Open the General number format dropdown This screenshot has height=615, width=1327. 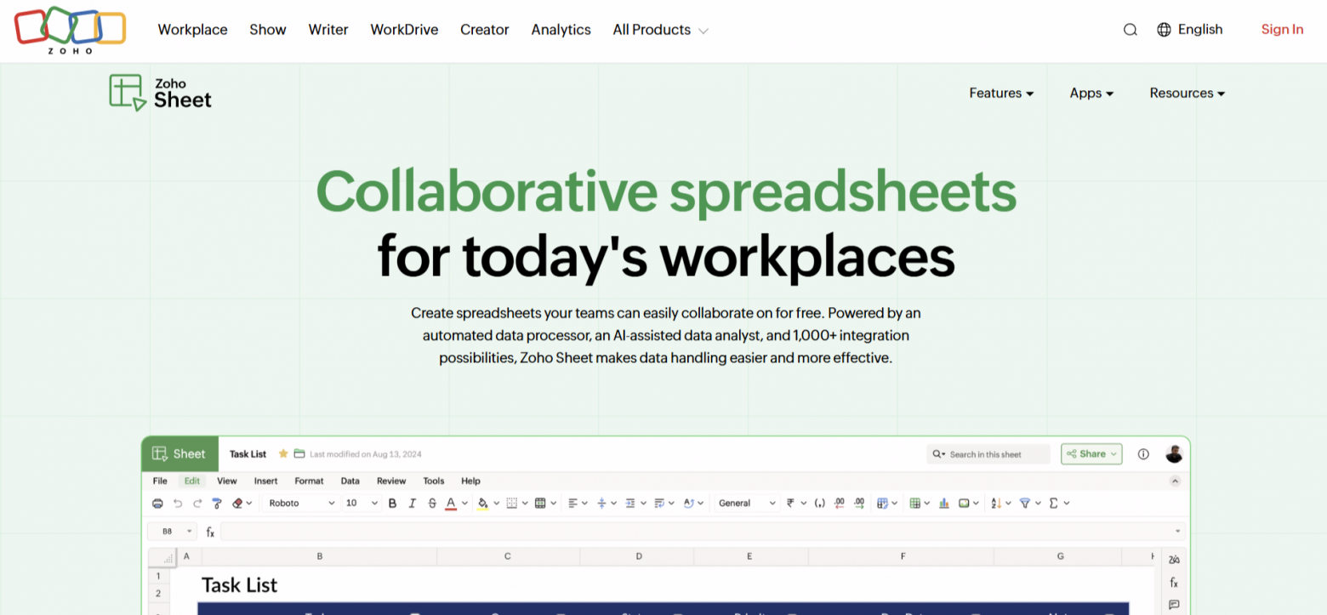746,504
